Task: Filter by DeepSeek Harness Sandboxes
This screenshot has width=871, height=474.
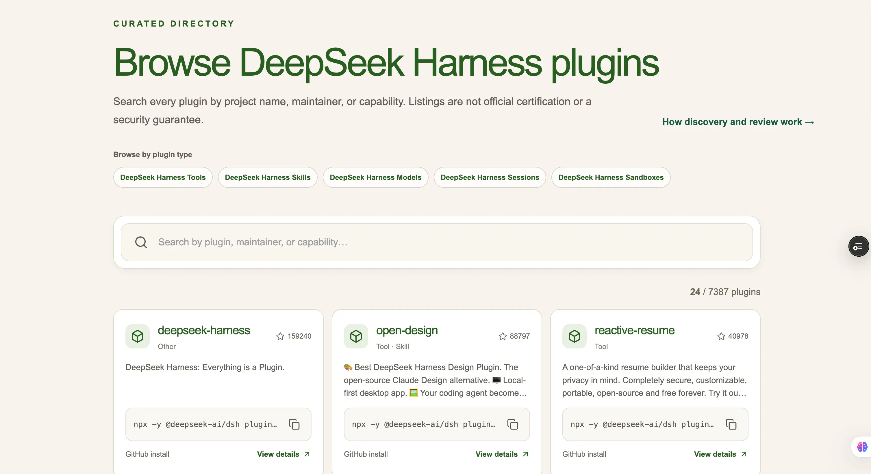Action: (611, 177)
